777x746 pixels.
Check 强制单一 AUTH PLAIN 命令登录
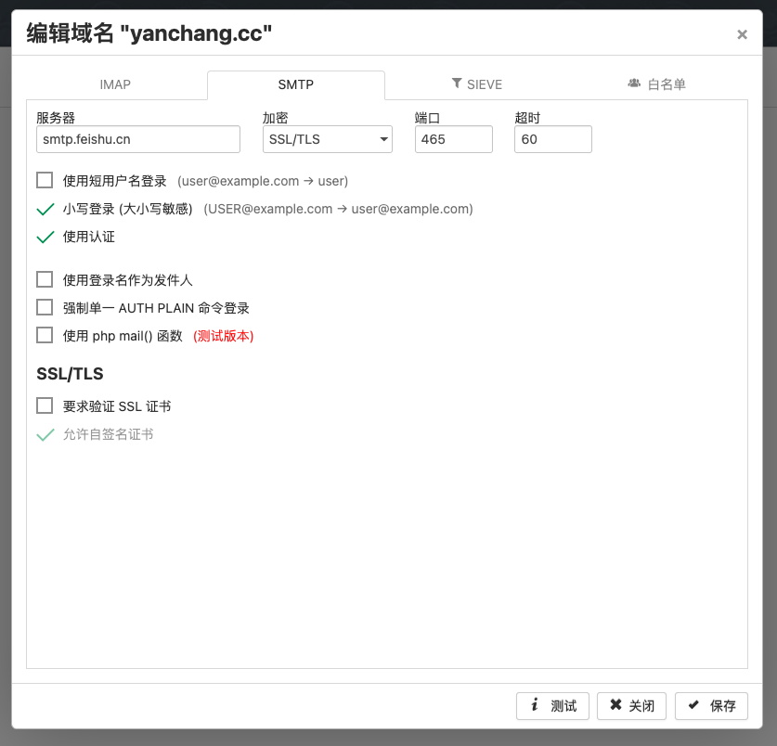(45, 307)
